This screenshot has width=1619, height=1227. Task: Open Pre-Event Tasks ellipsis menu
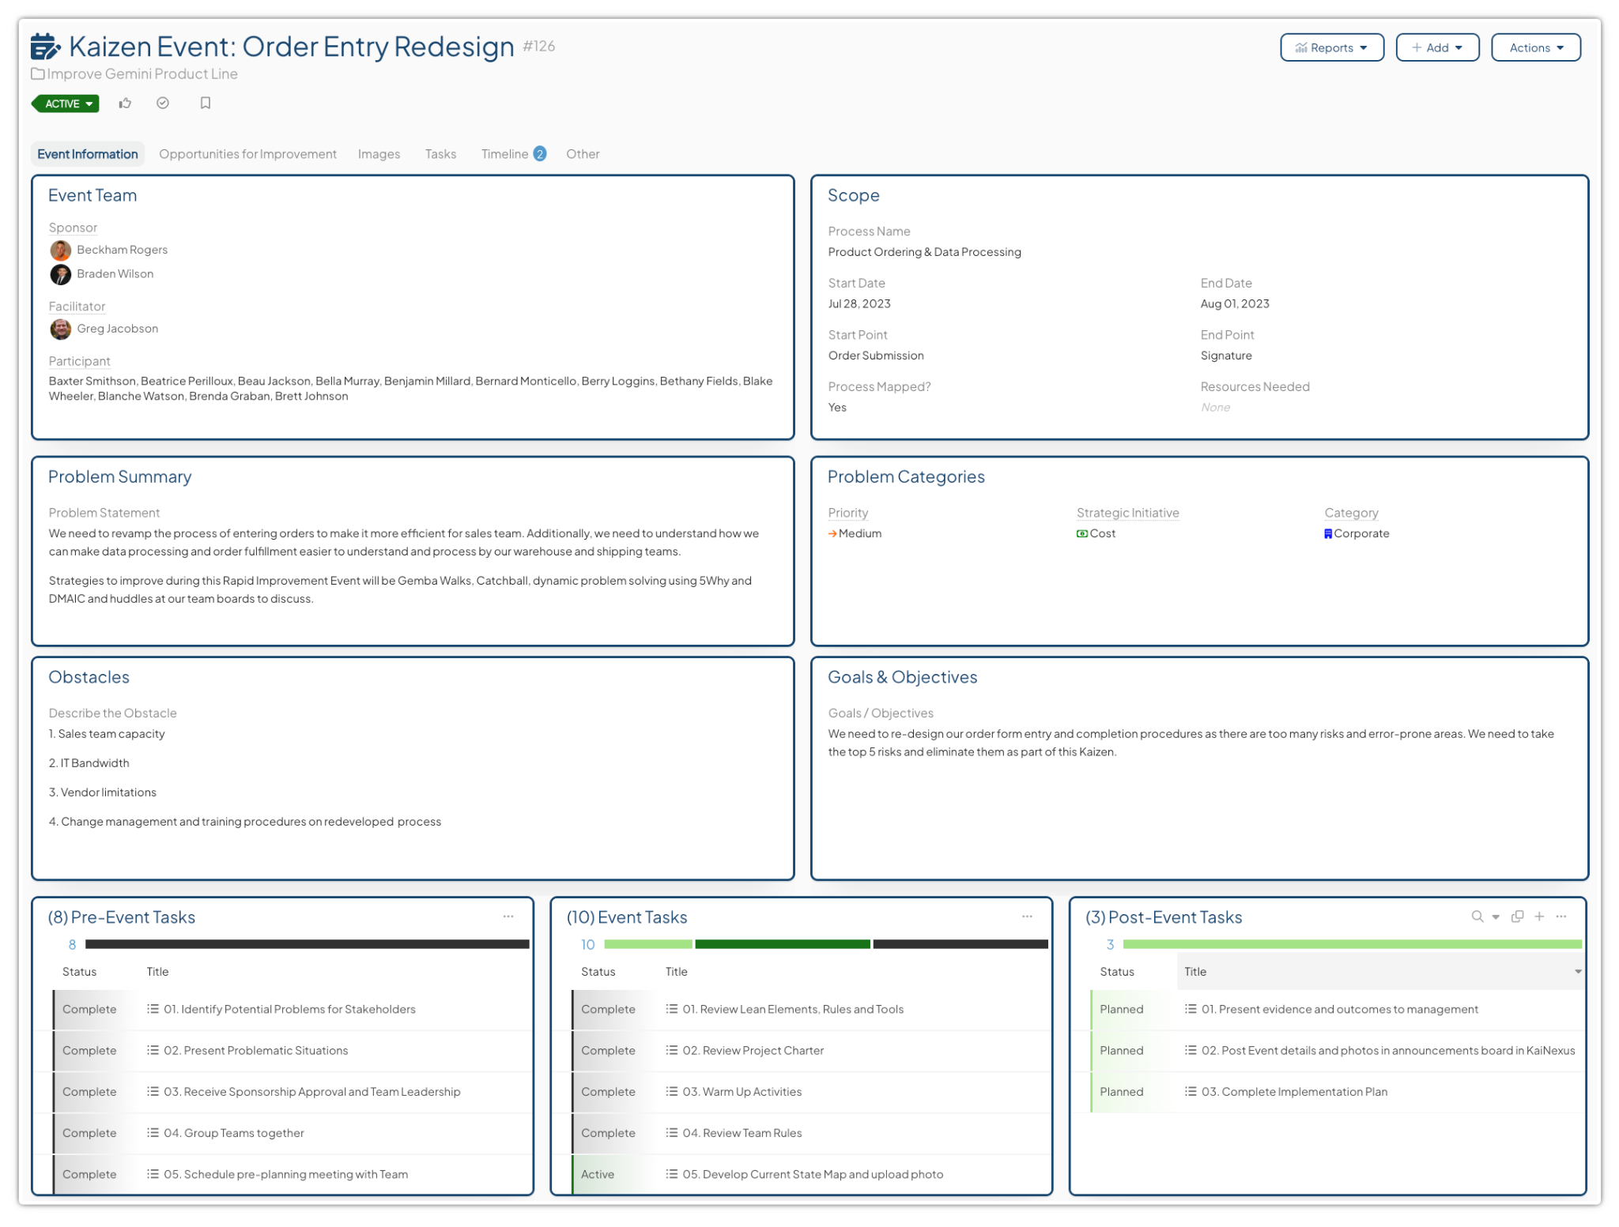508,916
